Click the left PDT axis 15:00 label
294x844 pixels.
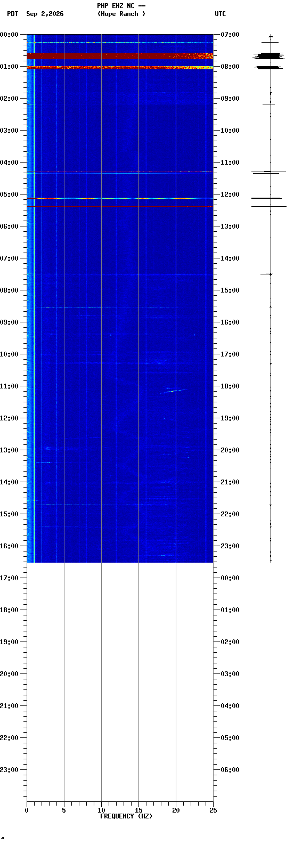click(10, 514)
